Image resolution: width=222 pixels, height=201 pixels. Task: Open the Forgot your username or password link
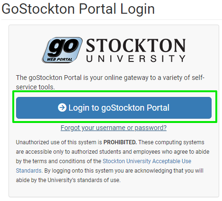click(x=114, y=128)
